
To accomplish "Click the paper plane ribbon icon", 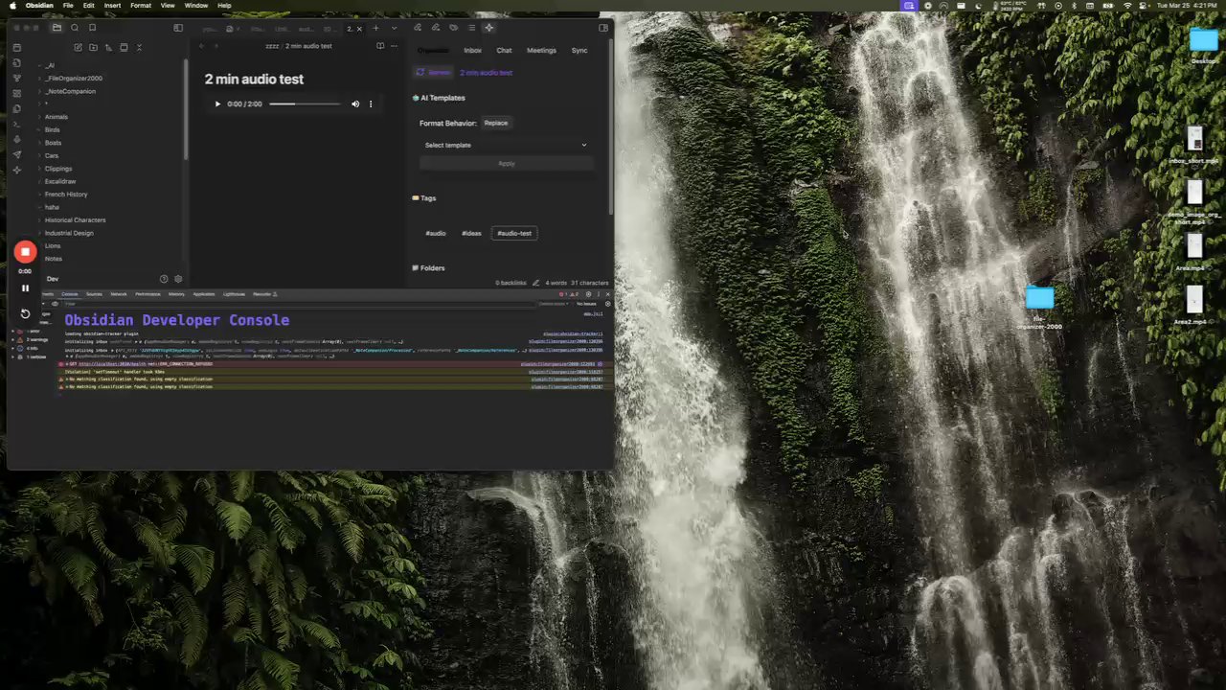I will (17, 154).
